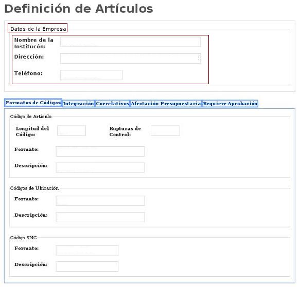Click the Teléfono input field
Screen dimensions: 300x287
pos(91,75)
